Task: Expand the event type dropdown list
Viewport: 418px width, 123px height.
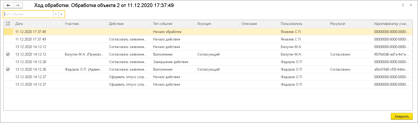Action: [x=56, y=14]
